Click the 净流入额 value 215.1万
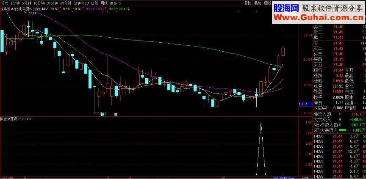366x179 pixels. [359, 114]
